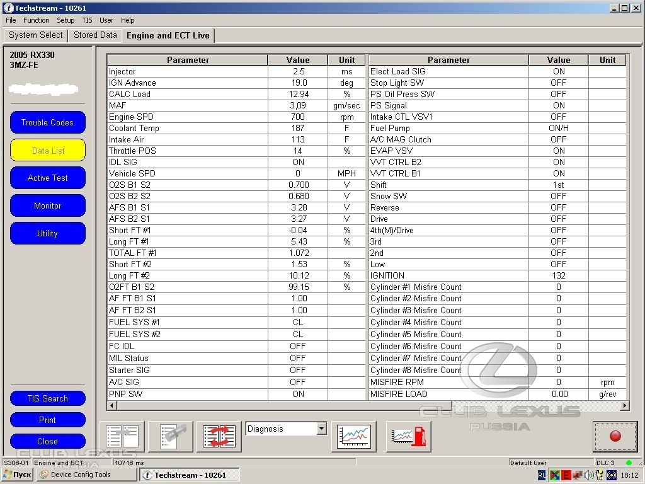The width and height of the screenshot is (645, 484).
Task: Open the fuel pump graph icon
Action: (408, 437)
